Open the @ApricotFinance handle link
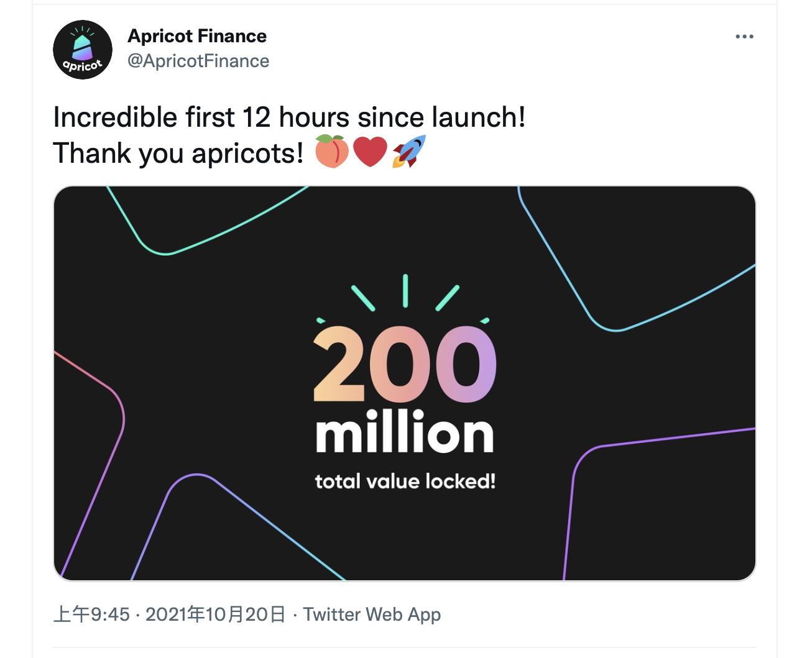 [198, 61]
